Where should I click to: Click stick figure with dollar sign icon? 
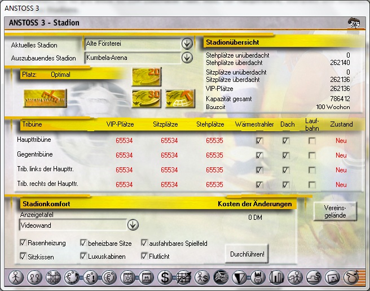(202, 277)
